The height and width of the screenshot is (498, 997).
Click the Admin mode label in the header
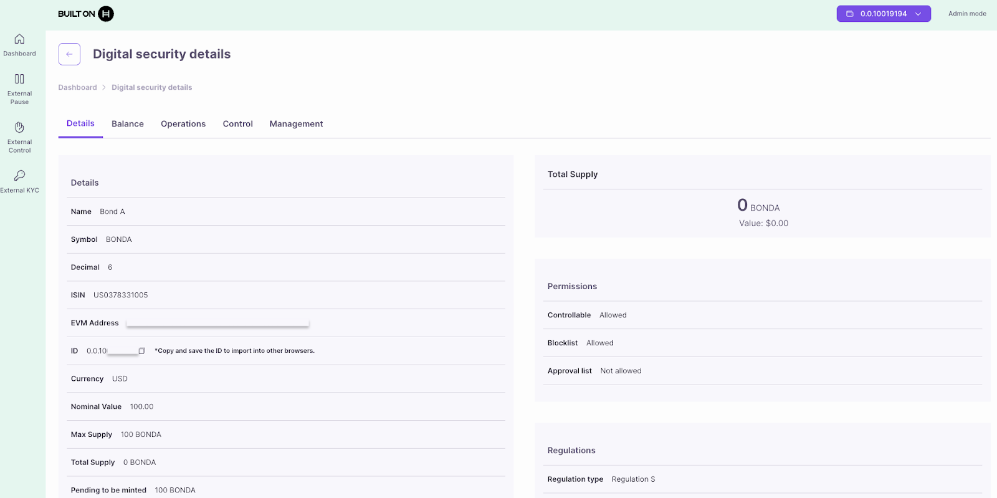click(967, 14)
